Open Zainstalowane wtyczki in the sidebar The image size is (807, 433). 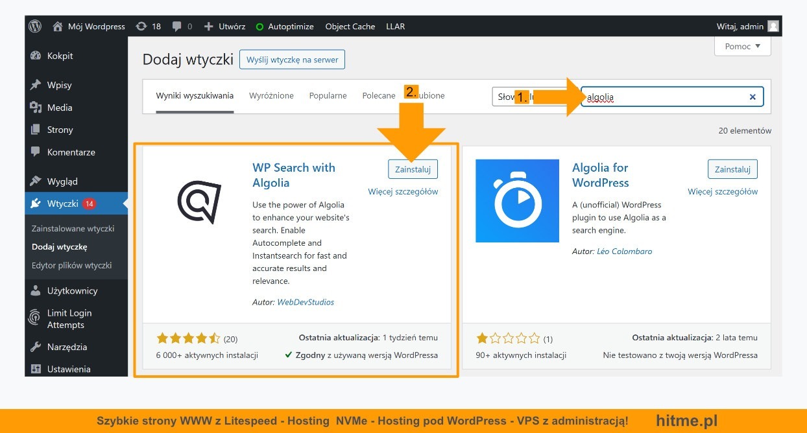tap(73, 228)
